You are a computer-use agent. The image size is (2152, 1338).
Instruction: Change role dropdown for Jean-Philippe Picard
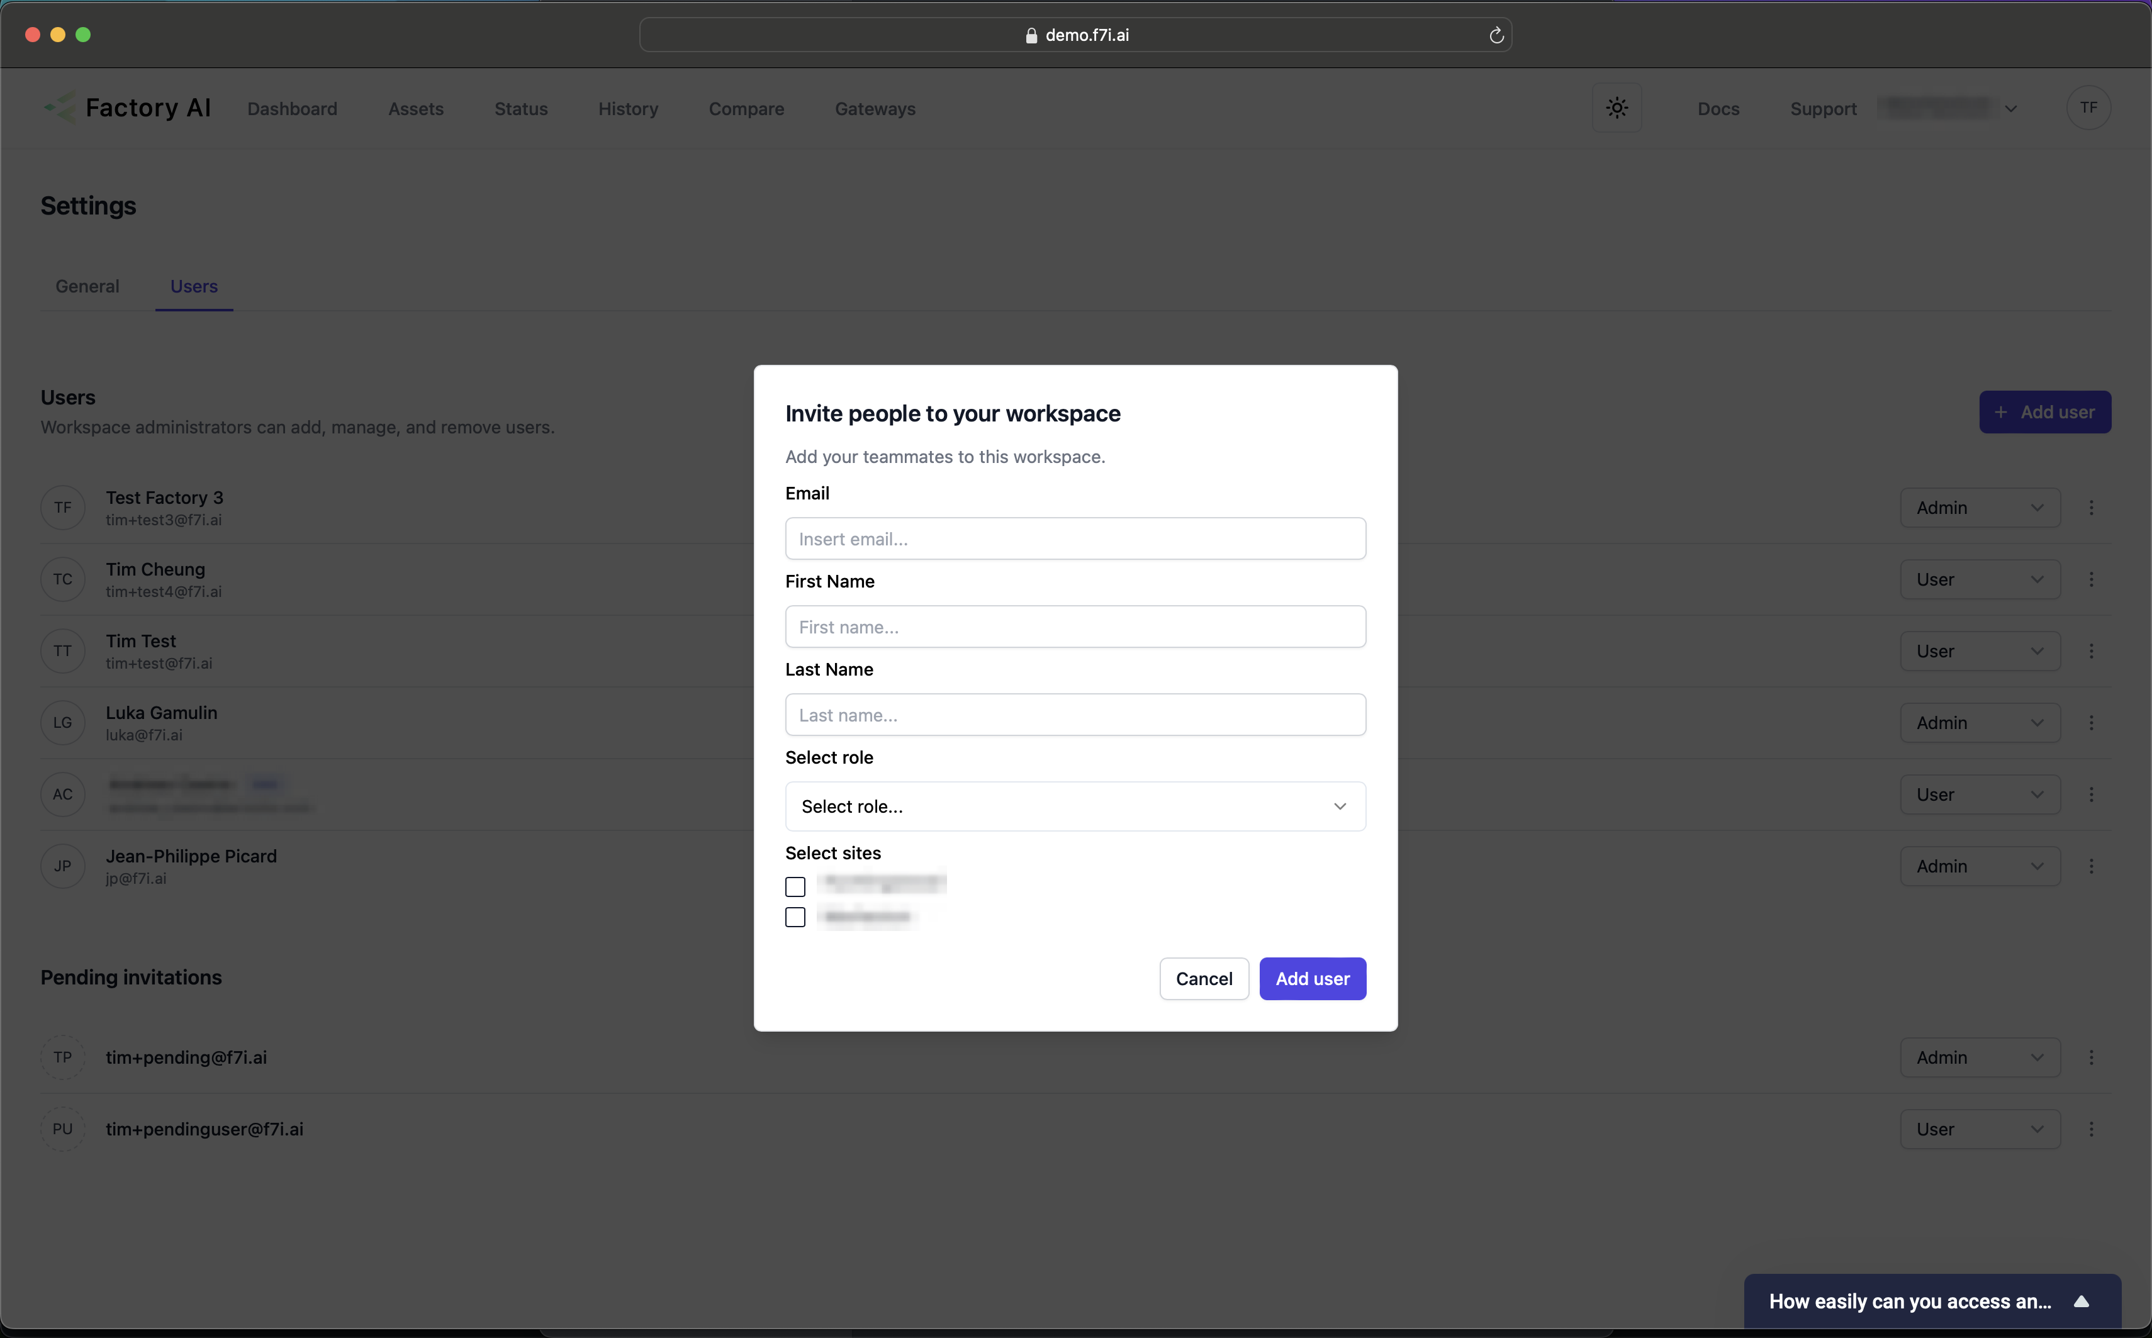pos(1980,866)
